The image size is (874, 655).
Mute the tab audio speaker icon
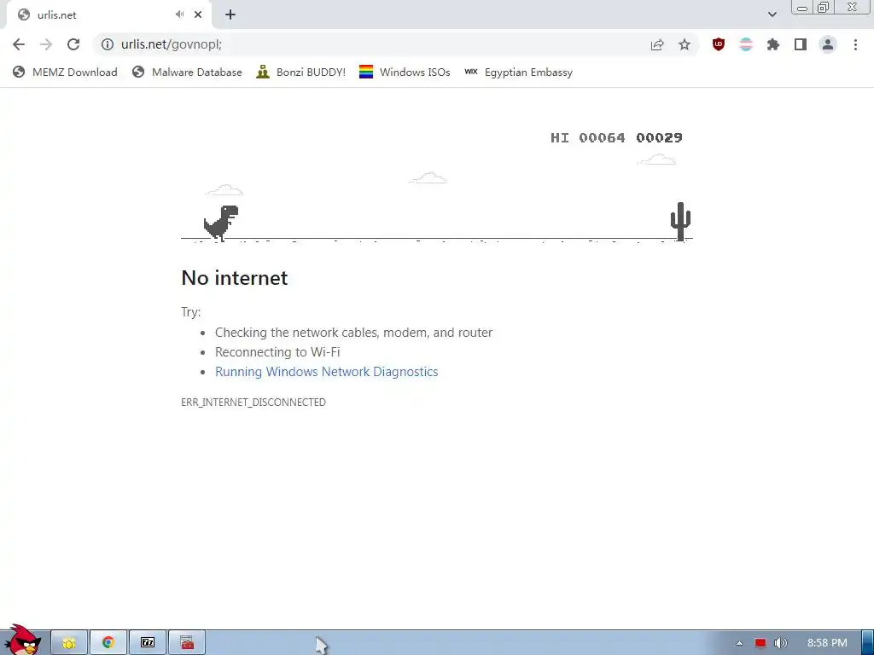point(179,14)
